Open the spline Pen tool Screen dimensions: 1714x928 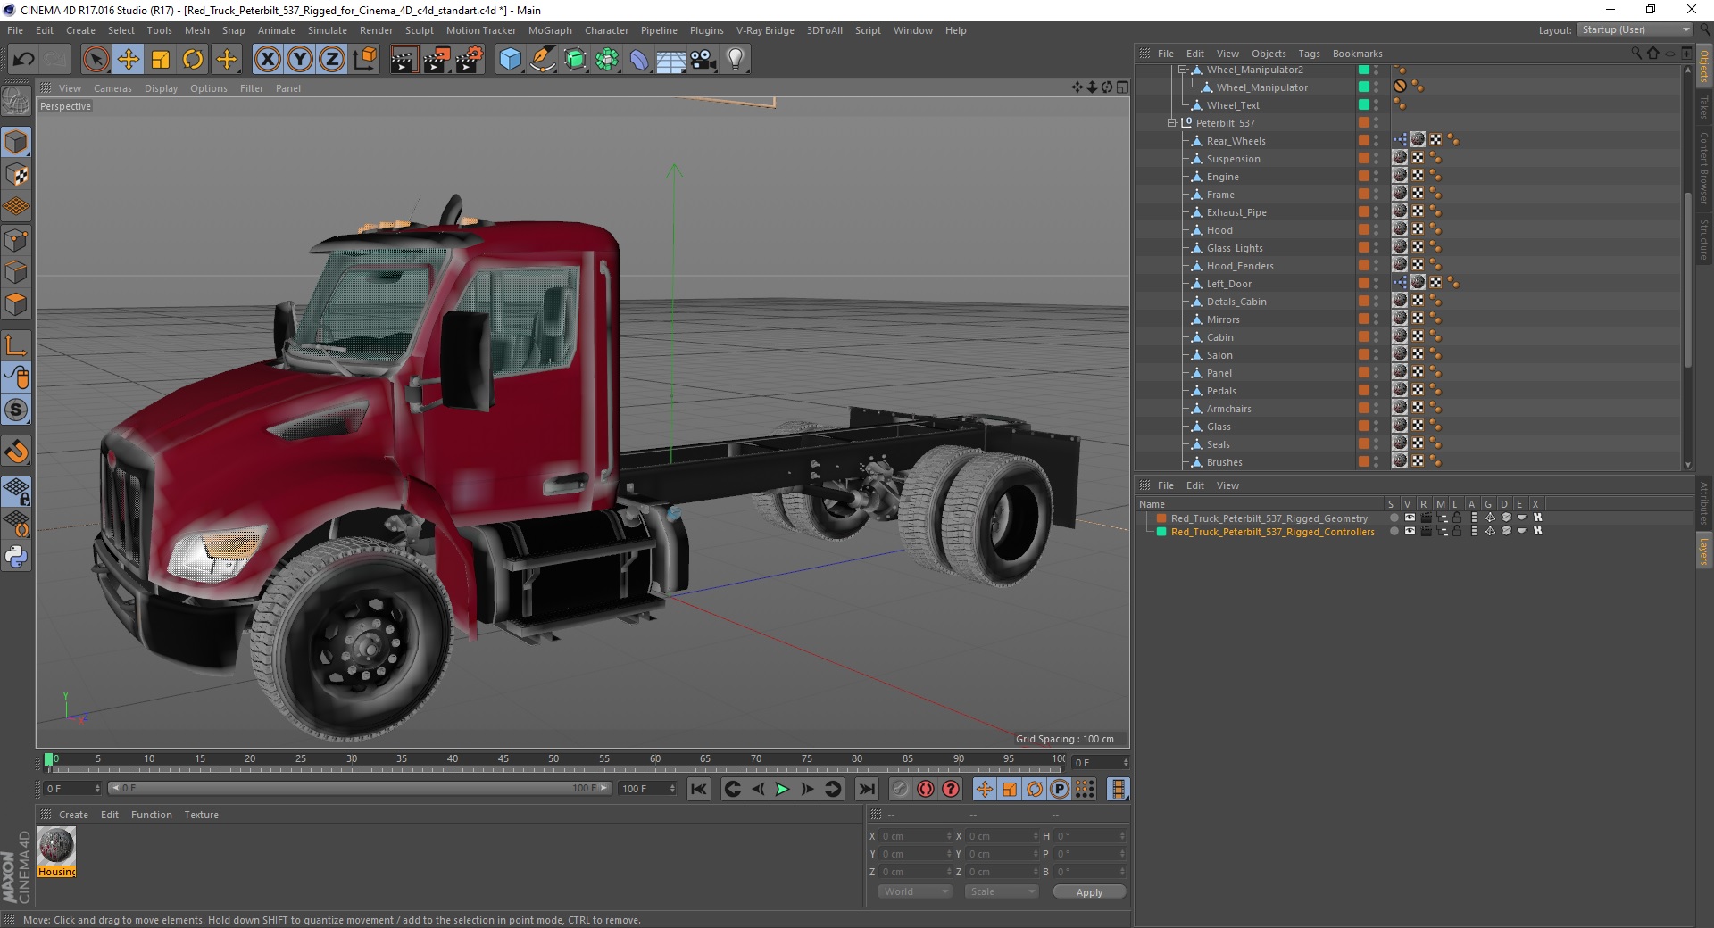[x=542, y=60]
